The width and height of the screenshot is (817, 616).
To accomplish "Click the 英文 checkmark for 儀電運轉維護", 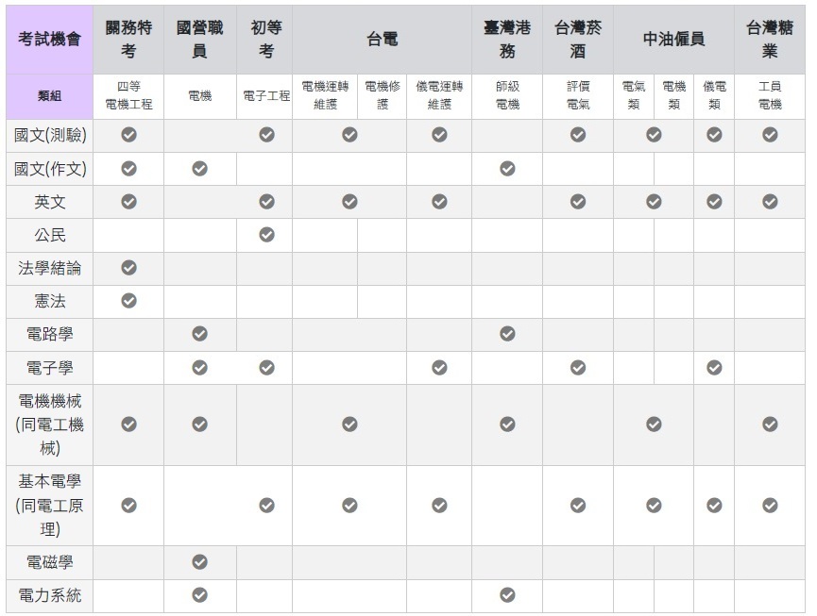I will (439, 201).
